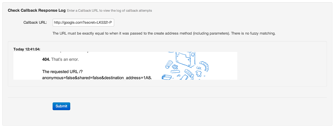This screenshot has width=335, height=128.
Task: Click the screw sketch near bottom
Action: point(179,75)
